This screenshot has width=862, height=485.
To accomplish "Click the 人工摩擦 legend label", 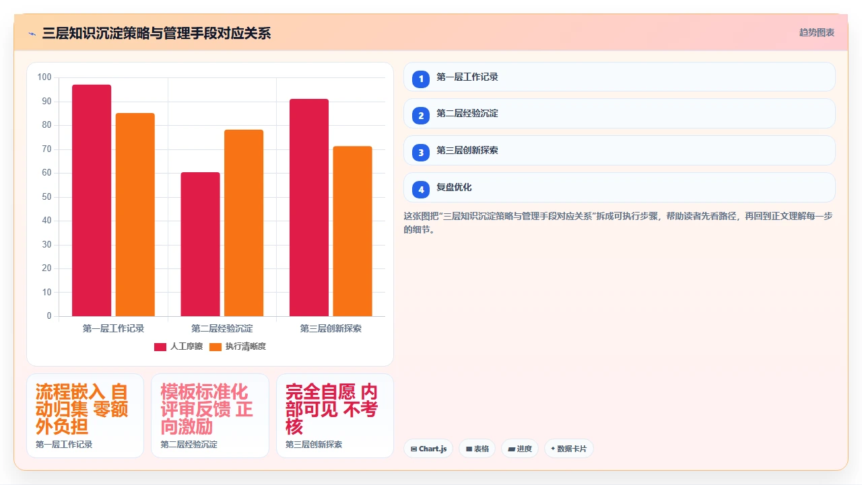I will [x=187, y=347].
